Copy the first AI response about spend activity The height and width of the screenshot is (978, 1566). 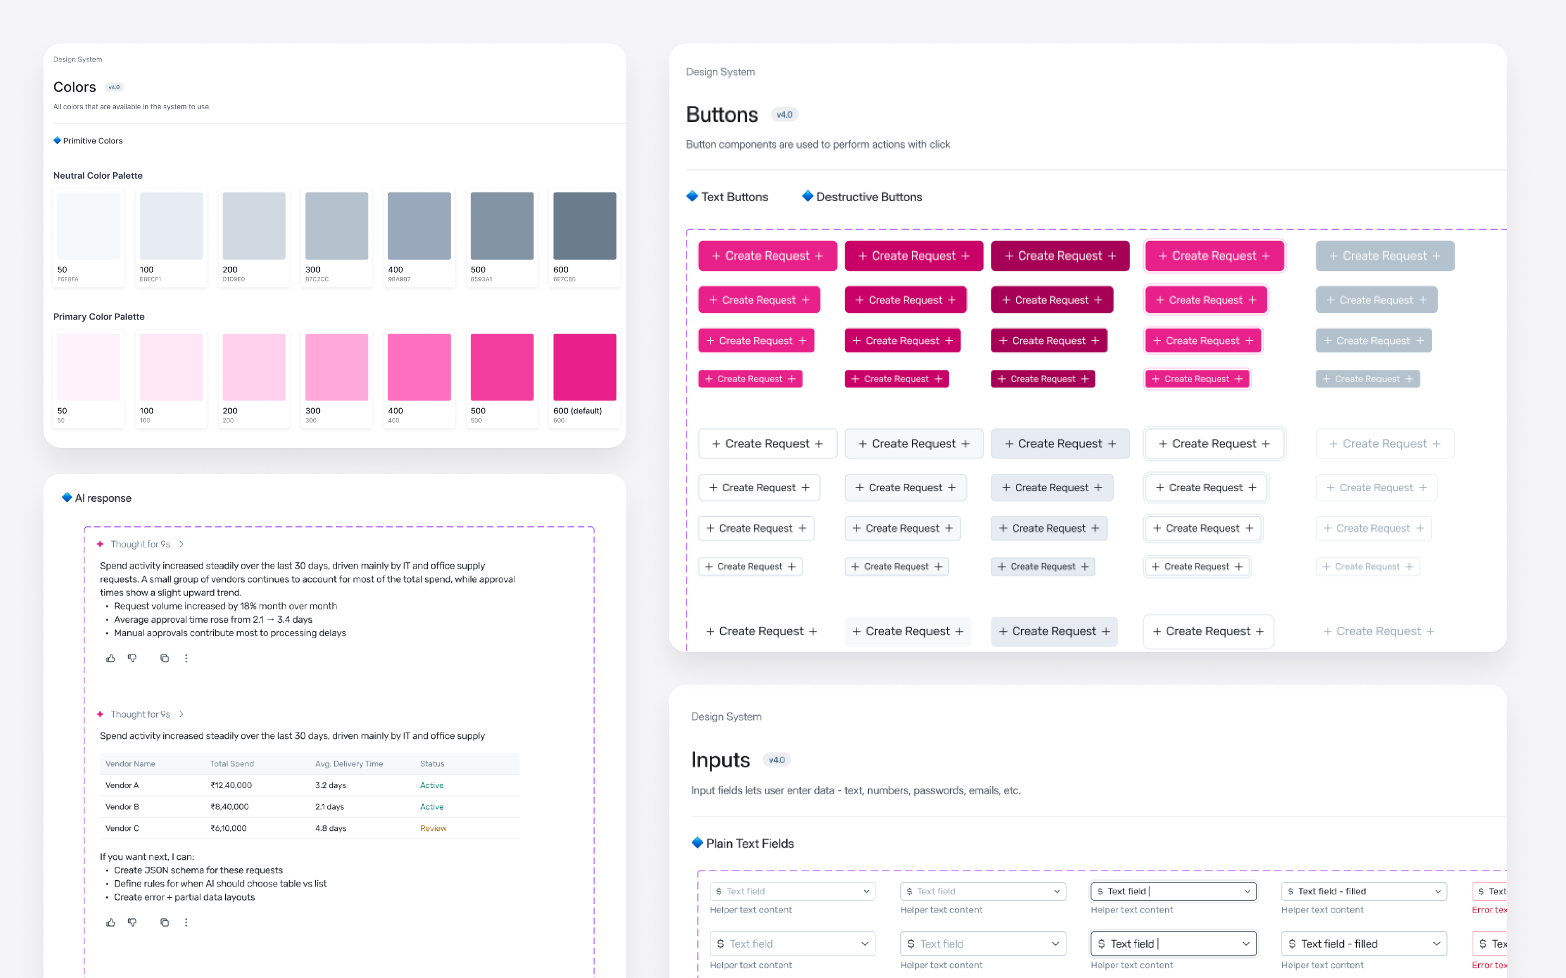click(x=164, y=659)
